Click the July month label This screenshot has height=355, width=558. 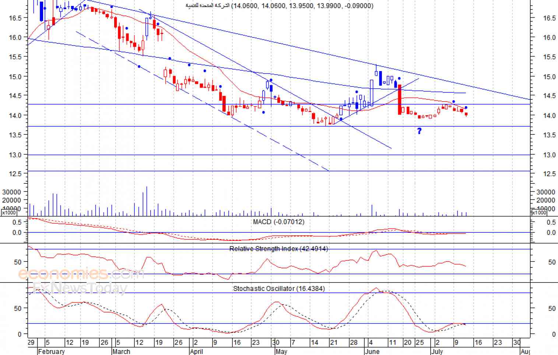coord(437,351)
